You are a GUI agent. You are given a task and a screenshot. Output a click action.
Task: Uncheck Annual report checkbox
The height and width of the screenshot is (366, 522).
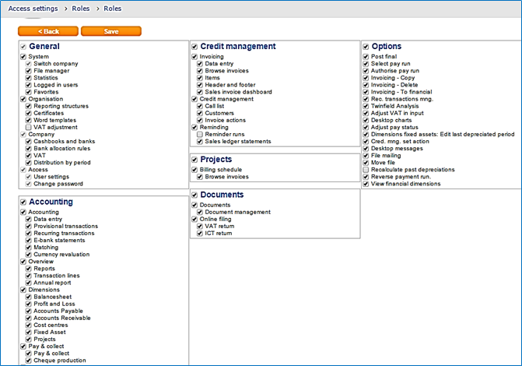(29, 283)
